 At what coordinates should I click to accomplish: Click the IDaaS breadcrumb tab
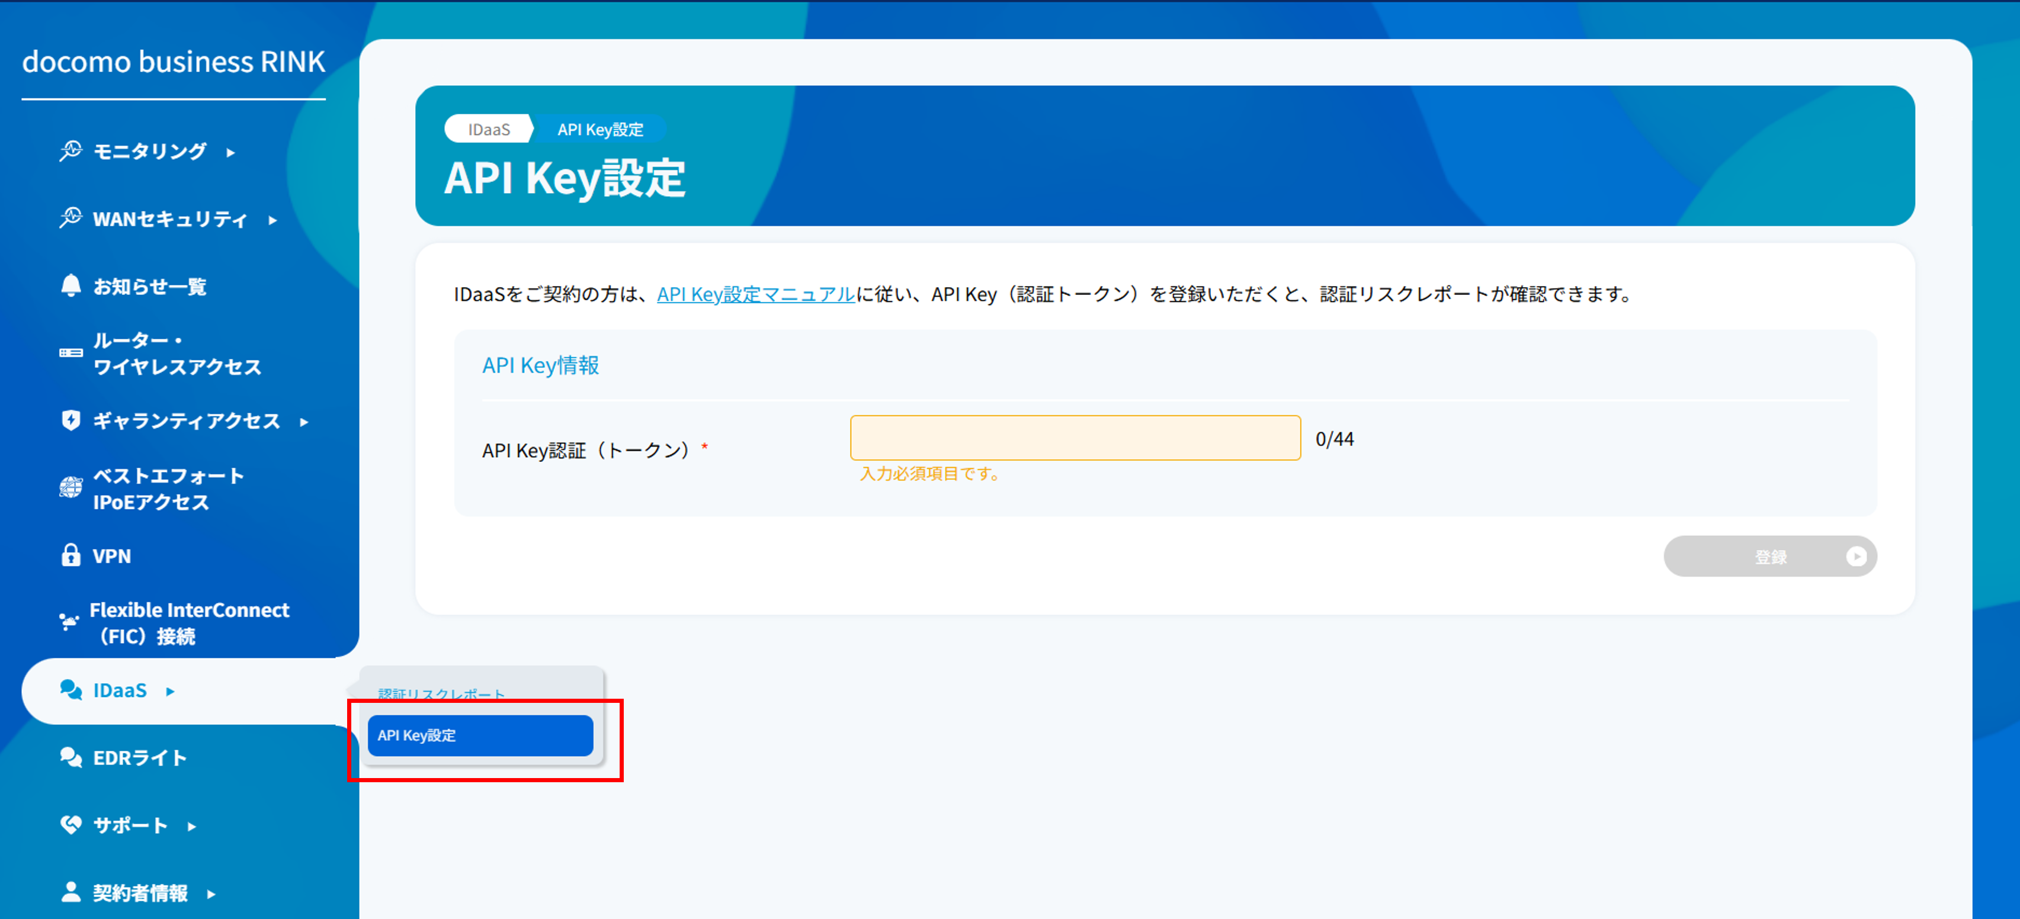pos(489,128)
